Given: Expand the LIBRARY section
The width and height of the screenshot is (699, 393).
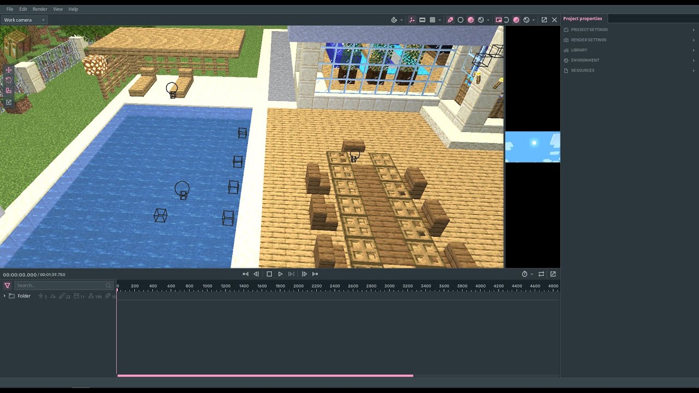Looking at the screenshot, I should coord(630,50).
